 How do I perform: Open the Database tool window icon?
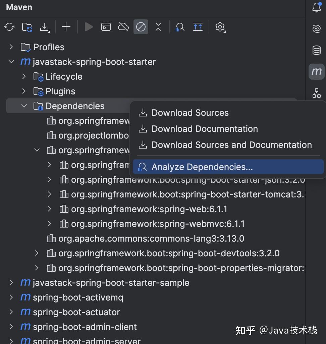316,50
